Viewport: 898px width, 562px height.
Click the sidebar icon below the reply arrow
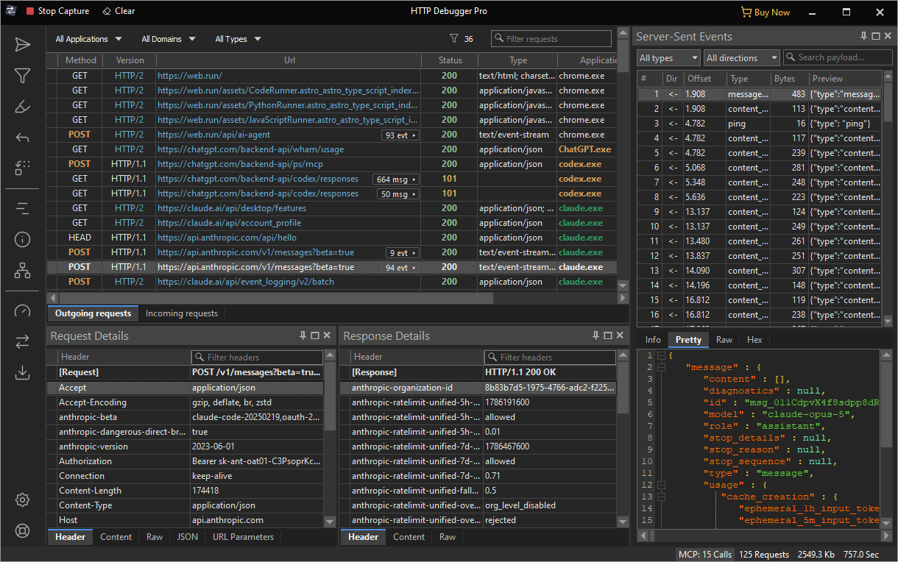tap(22, 168)
